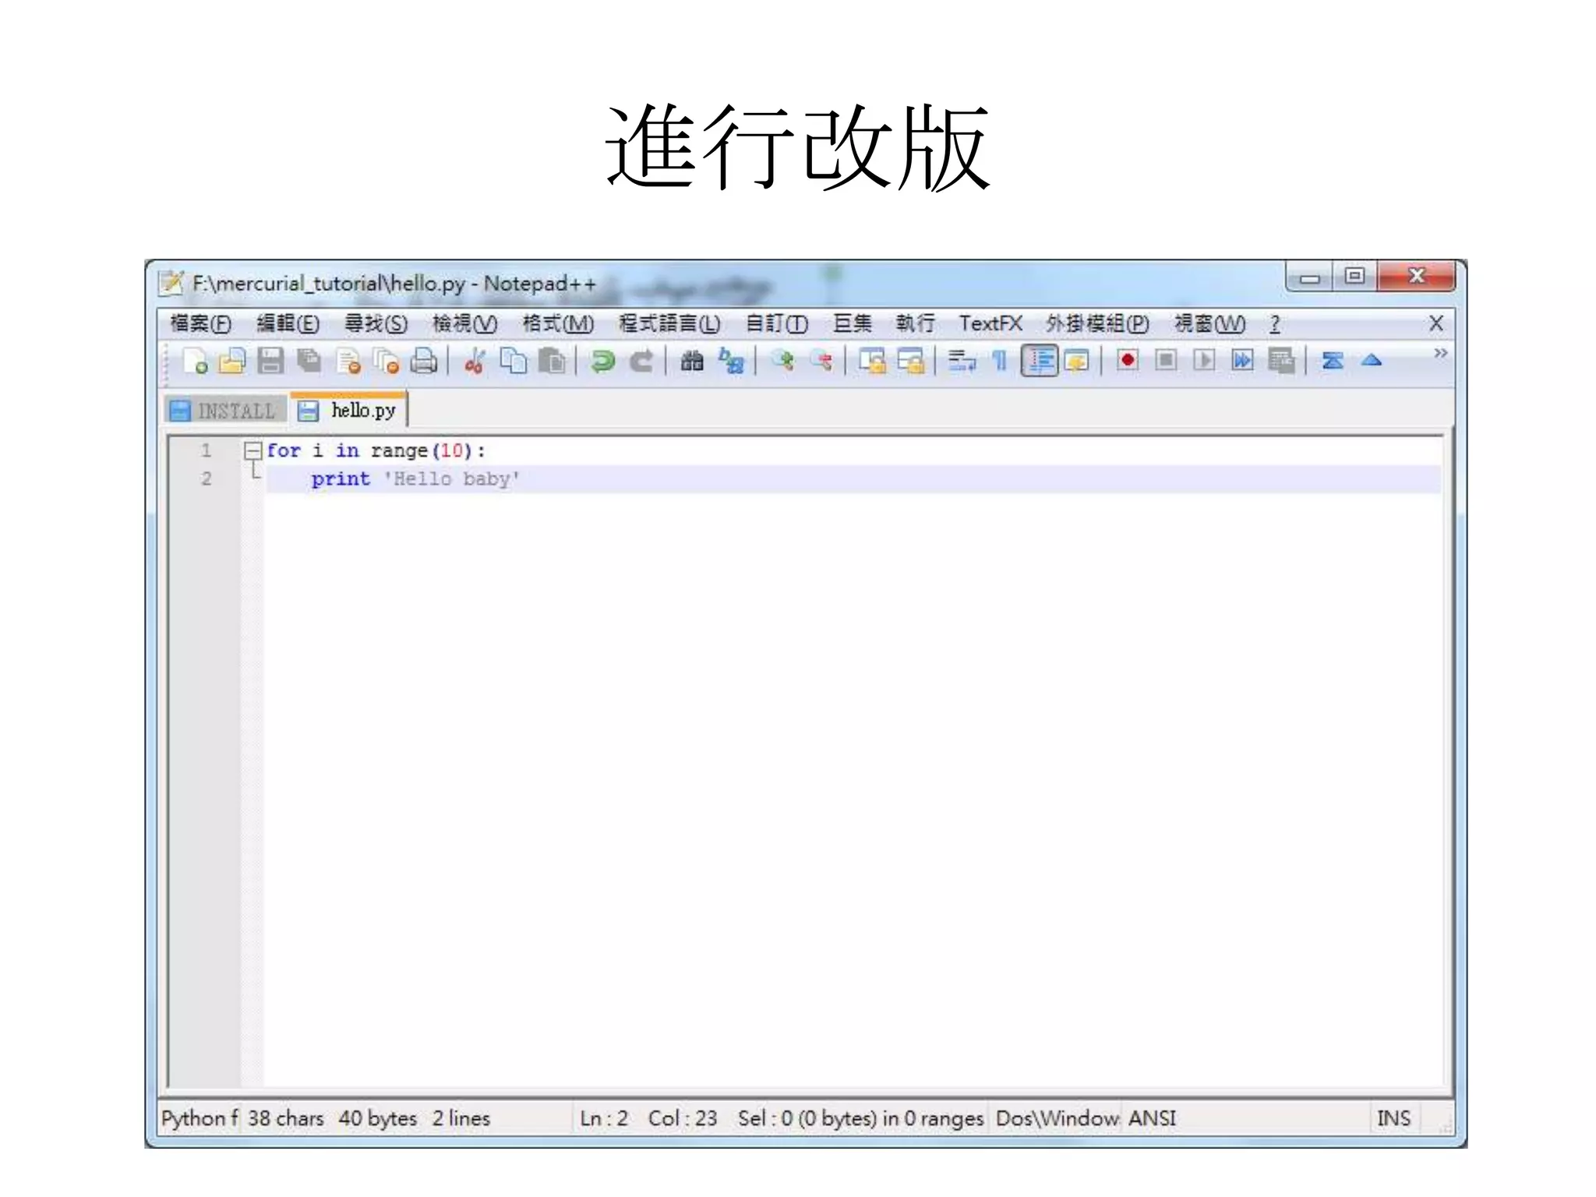This screenshot has height=1197, width=1596.
Task: Click the 'print' keyword on line 2
Action: tap(341, 479)
